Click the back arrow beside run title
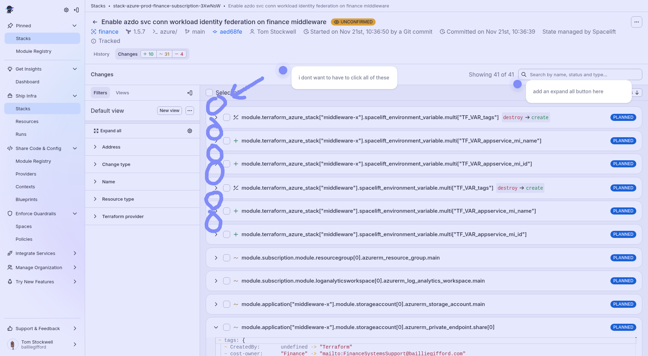 (95, 22)
